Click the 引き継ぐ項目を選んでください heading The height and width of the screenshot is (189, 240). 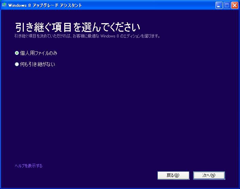point(78,27)
